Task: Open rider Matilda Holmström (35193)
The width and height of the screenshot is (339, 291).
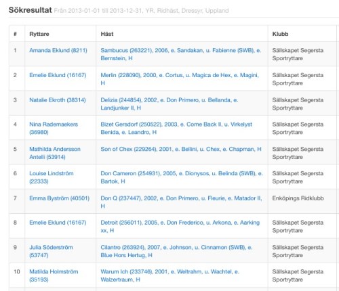Action: tap(54, 275)
